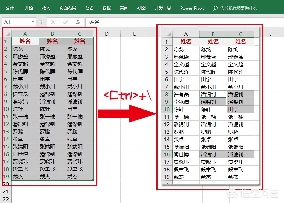The image size is (284, 203).
Task: Open the 插入 ribbon tab
Action: click(x=46, y=8)
